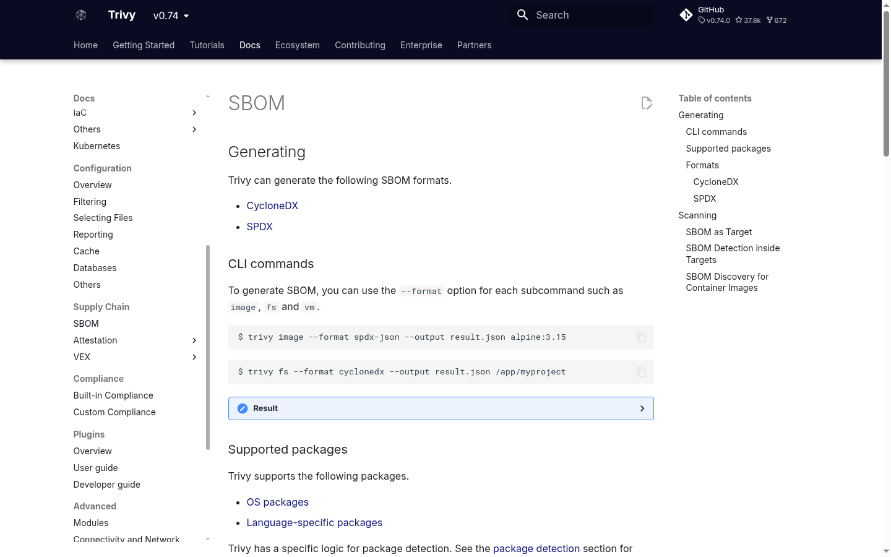Click the Trivy logo icon
Image resolution: width=891 pixels, height=557 pixels.
81,15
